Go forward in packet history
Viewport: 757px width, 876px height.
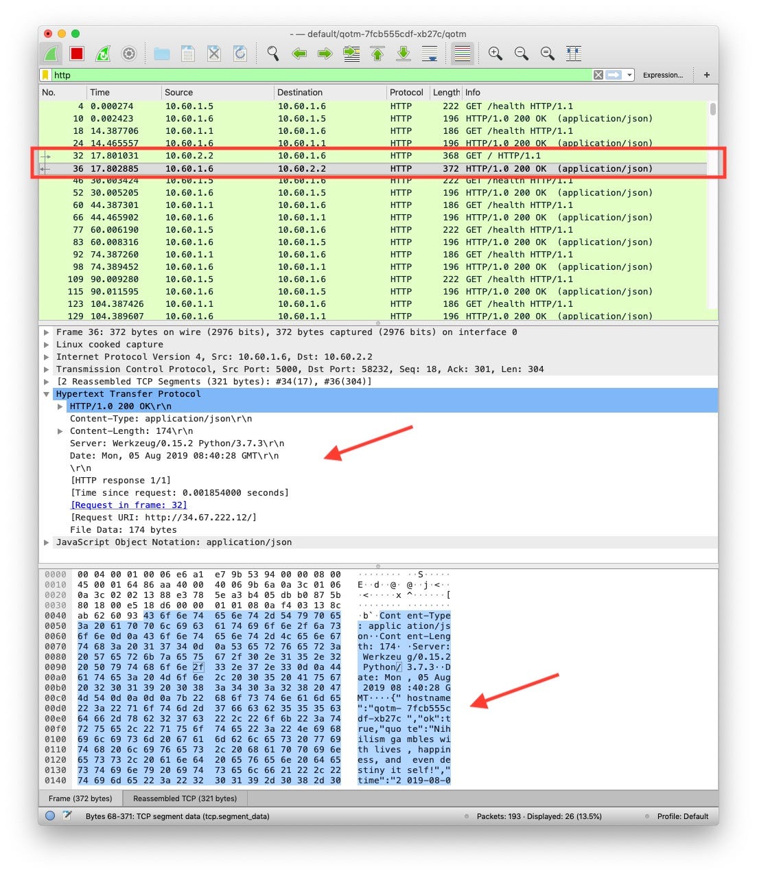coord(325,54)
